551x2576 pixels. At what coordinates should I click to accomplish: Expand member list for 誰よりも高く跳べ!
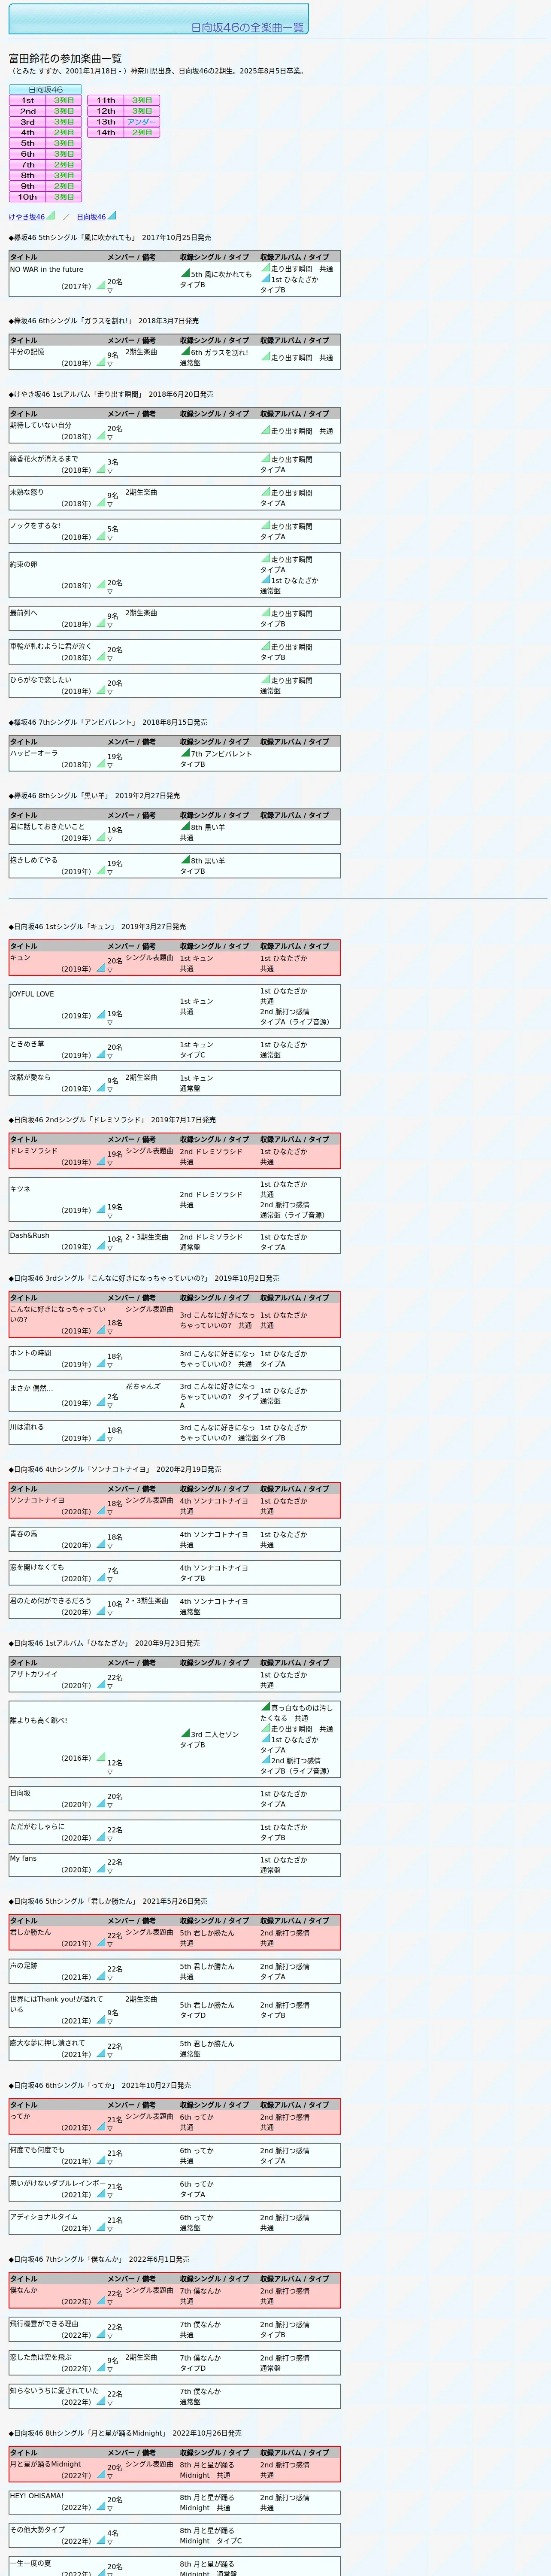coord(110,1771)
